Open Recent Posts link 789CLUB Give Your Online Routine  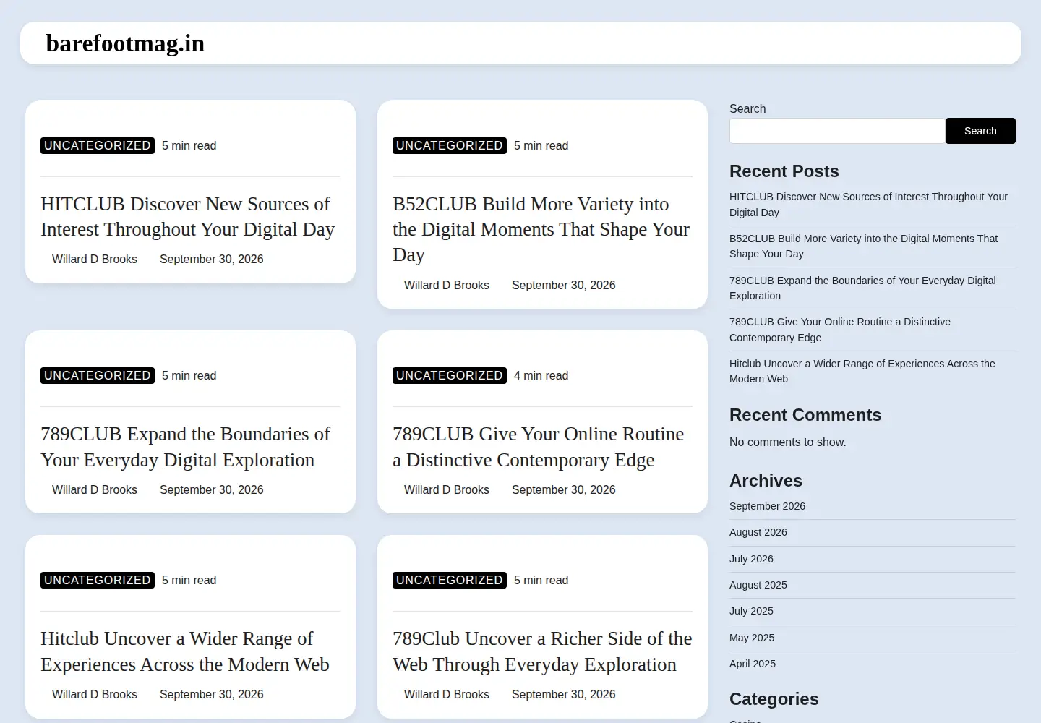point(840,330)
